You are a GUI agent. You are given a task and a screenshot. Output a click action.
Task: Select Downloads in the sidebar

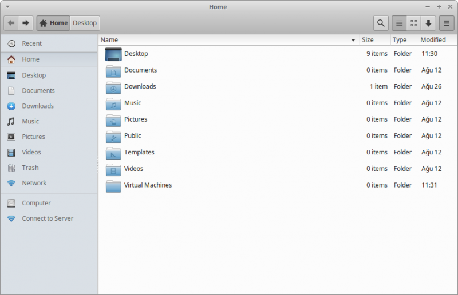(49, 106)
